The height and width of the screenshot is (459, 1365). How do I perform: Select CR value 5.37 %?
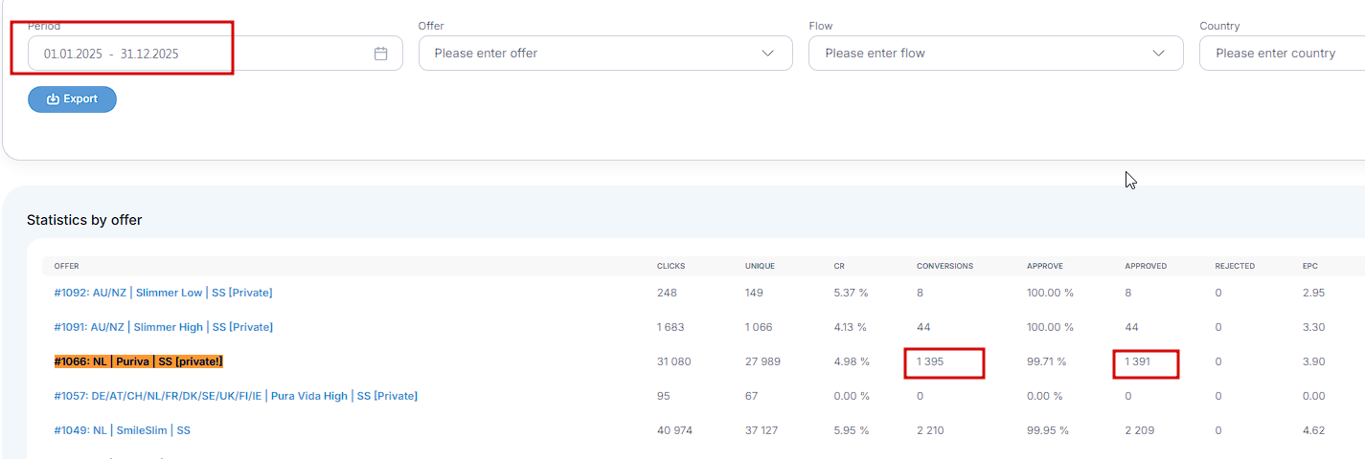click(851, 293)
